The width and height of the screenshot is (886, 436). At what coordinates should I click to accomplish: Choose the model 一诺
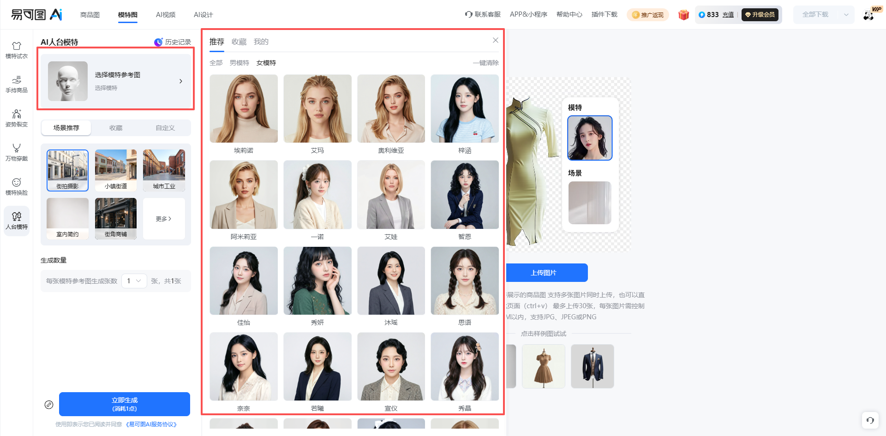click(317, 195)
